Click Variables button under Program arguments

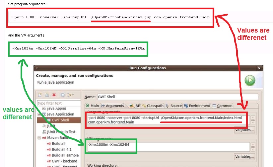click(244, 130)
